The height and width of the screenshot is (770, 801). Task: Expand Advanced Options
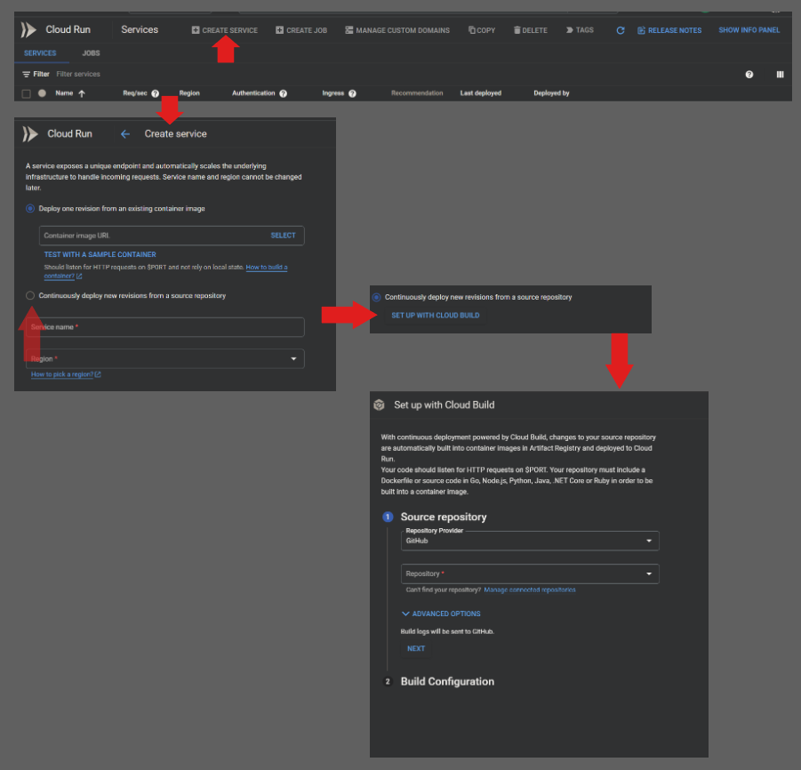click(x=441, y=614)
